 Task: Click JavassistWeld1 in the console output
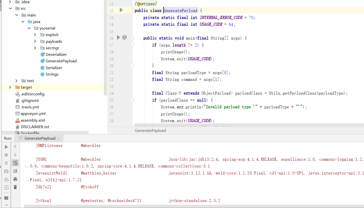click(51, 173)
